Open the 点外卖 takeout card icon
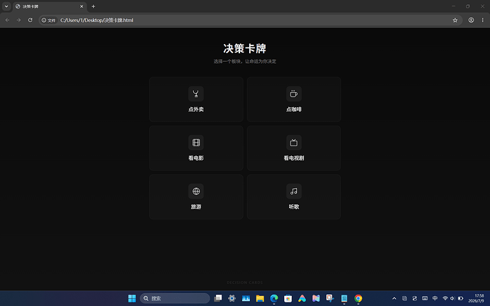Screen dimensions: 490x306 pyautogui.click(x=196, y=94)
